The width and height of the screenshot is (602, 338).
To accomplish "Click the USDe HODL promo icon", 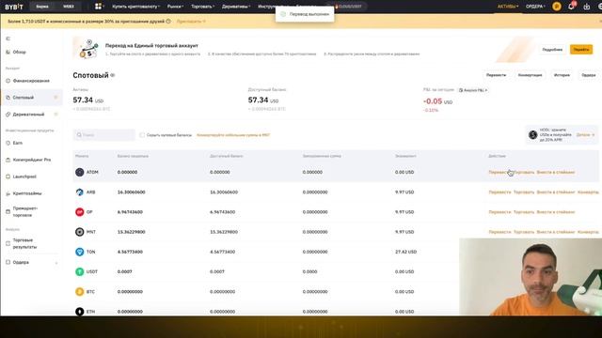I will (532, 135).
